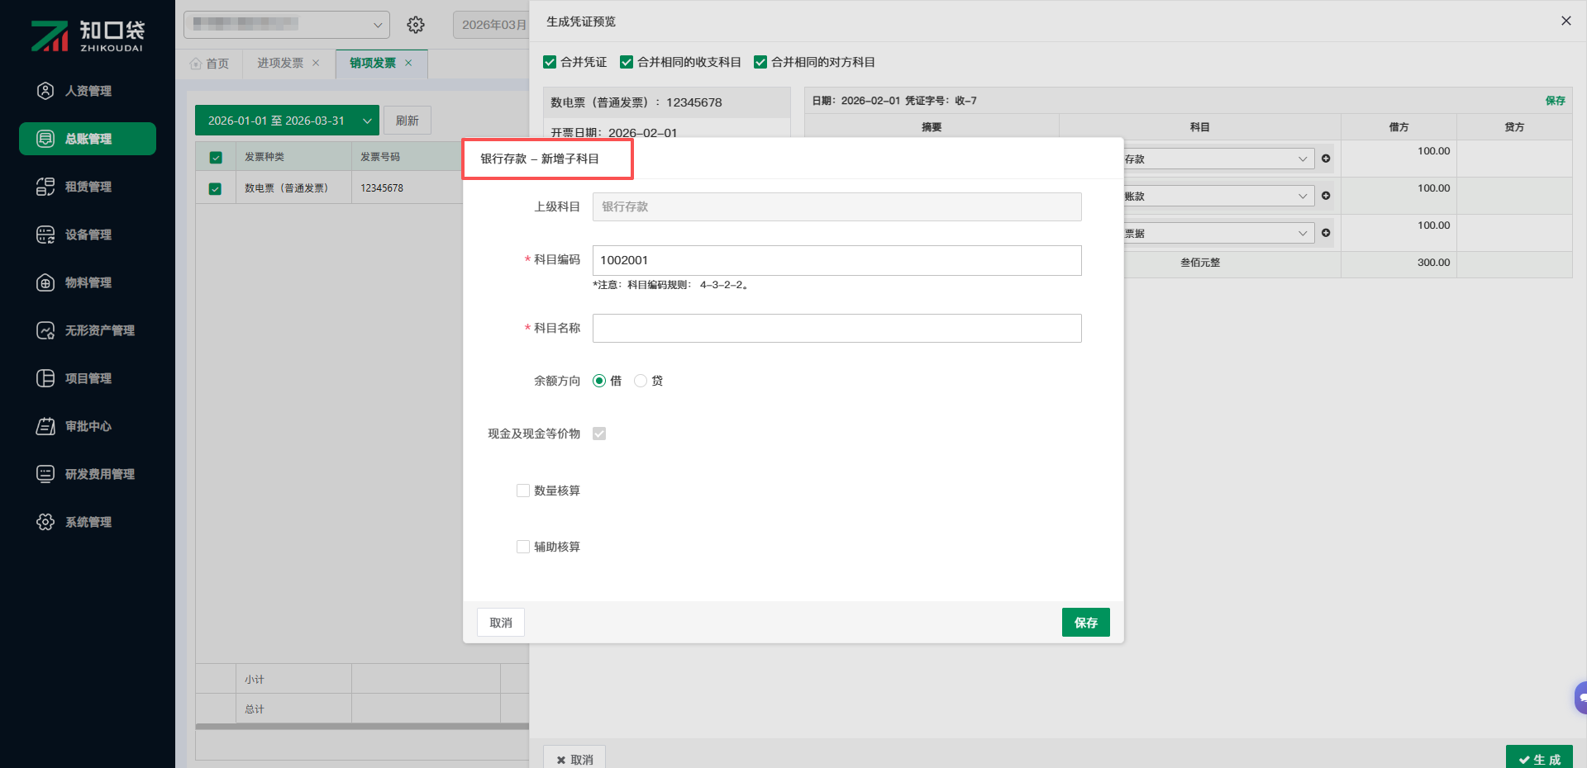Switch to the 销项发票 tab

click(x=373, y=63)
